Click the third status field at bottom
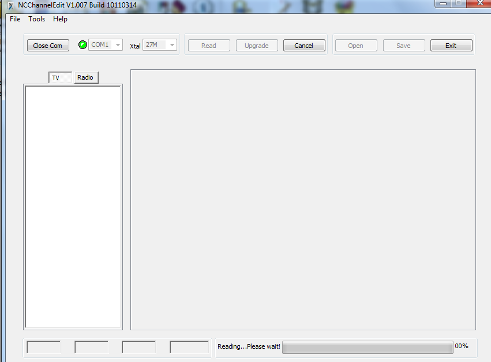This screenshot has width=491, height=362. (138, 347)
